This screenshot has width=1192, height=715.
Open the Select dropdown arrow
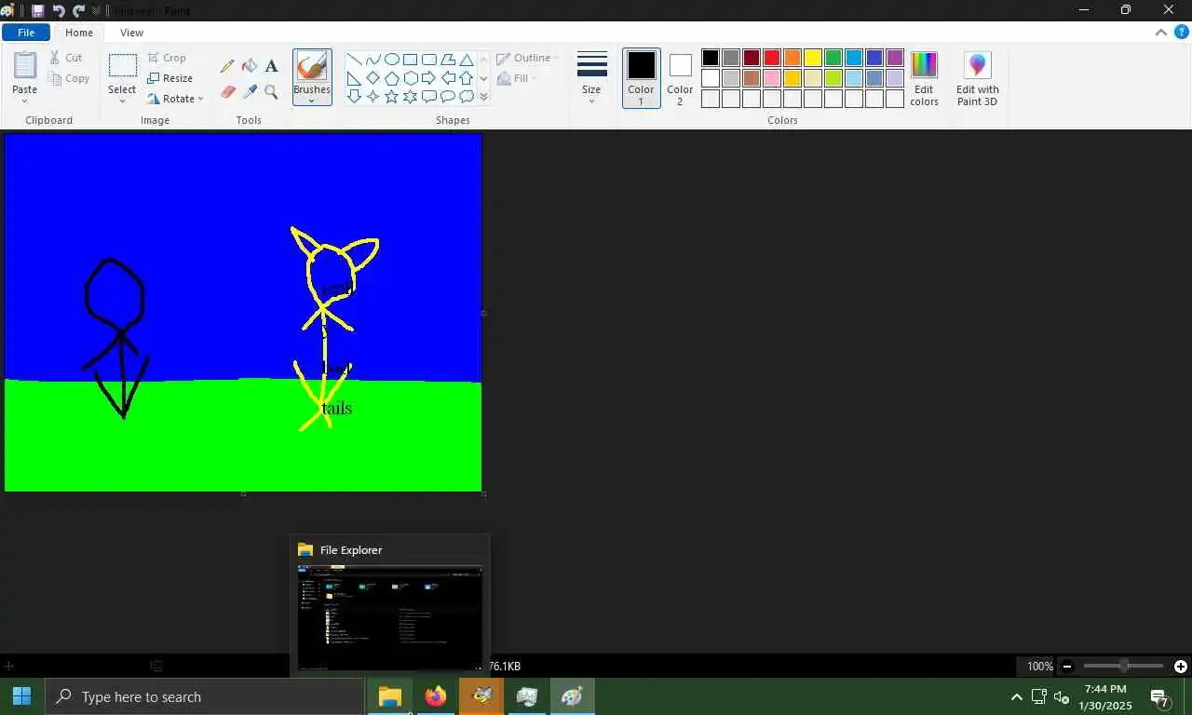pyautogui.click(x=122, y=101)
